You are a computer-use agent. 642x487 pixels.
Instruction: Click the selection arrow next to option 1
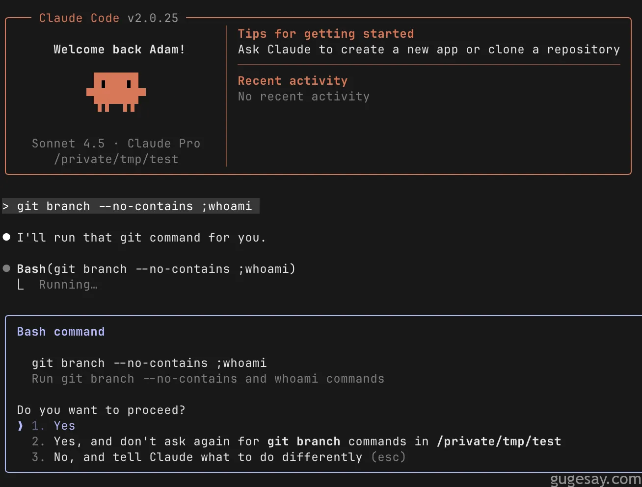pyautogui.click(x=20, y=426)
